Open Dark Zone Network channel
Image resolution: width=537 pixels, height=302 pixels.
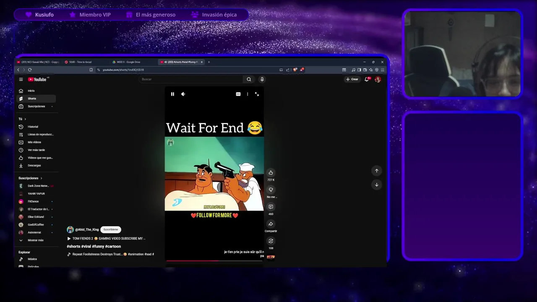click(x=36, y=186)
